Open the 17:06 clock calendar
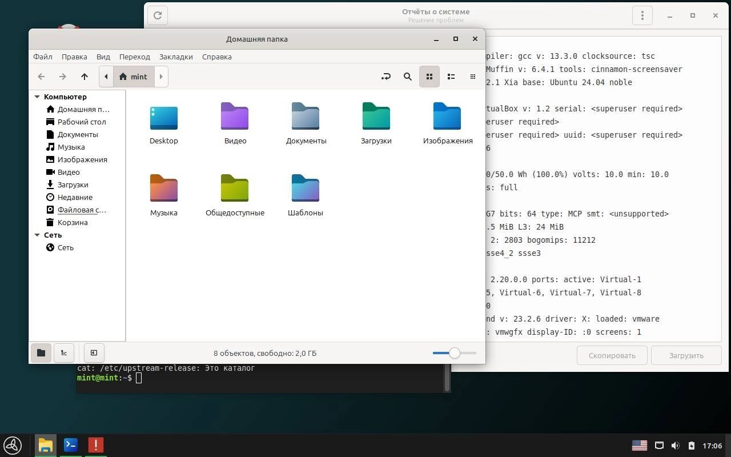This screenshot has width=731, height=457. [x=712, y=446]
